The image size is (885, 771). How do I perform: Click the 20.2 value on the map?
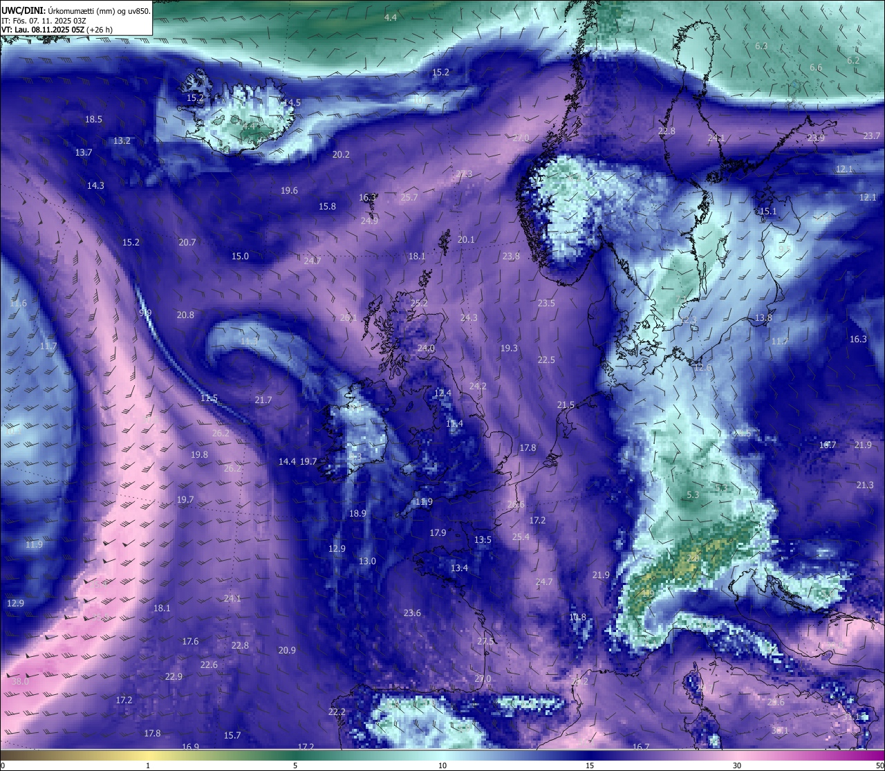(341, 154)
